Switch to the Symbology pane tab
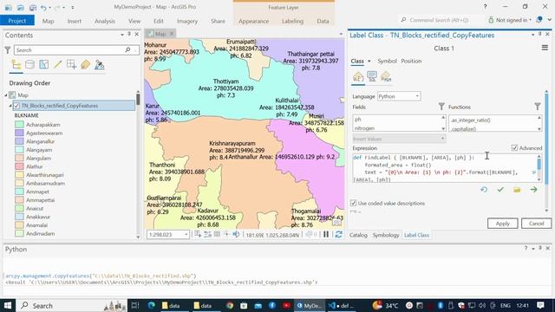This screenshot has height=312, width=555. point(385,235)
